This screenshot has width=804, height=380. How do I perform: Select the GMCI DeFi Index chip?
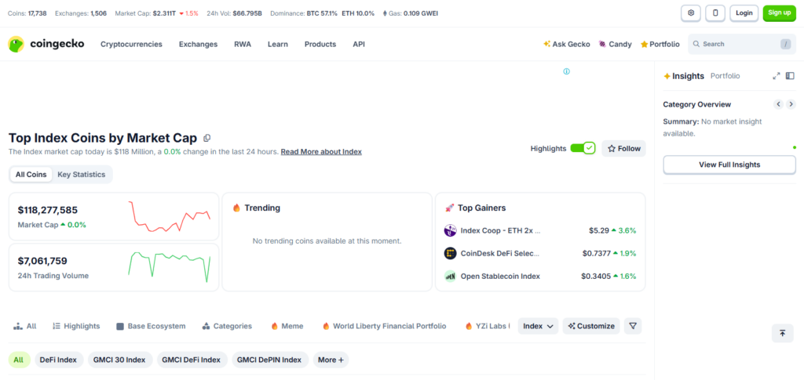[x=192, y=360]
